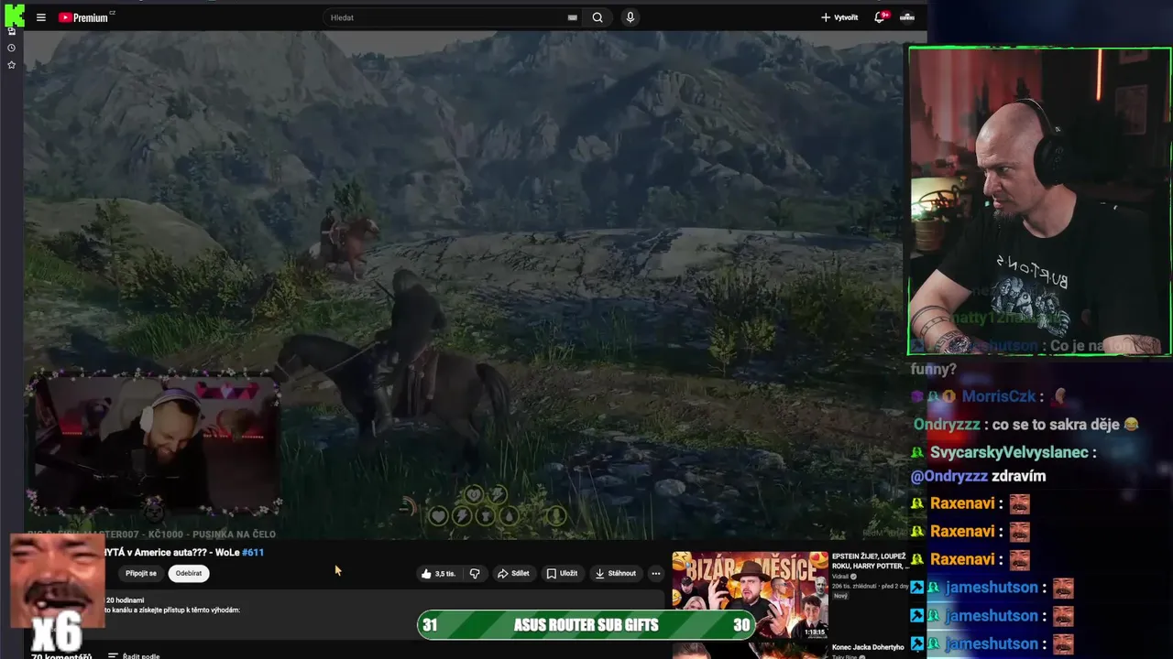Open the browser sidebar history clock icon
Image resolution: width=1173 pixels, height=659 pixels.
click(x=11, y=48)
